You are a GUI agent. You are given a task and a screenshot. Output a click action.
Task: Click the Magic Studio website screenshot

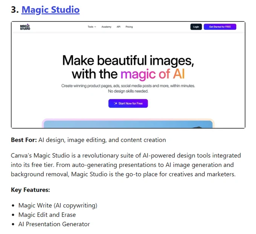(128, 75)
